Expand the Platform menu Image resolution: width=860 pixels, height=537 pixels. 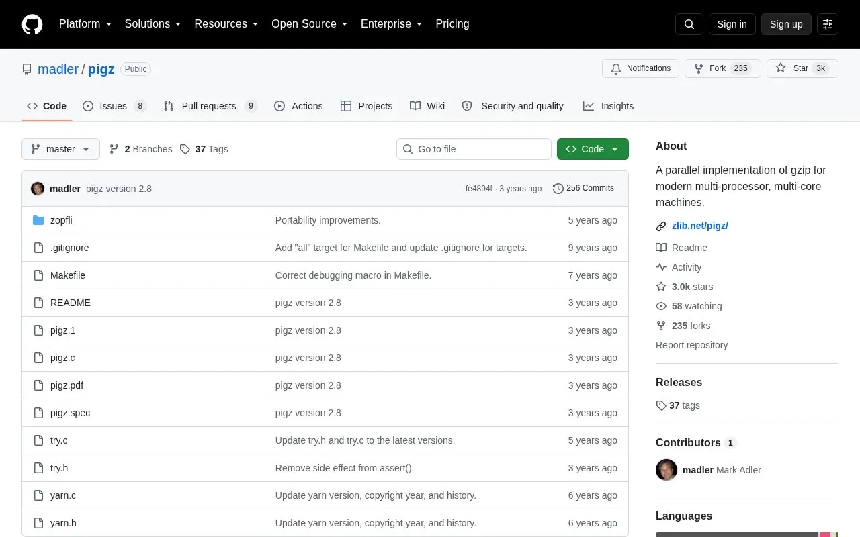tap(85, 24)
